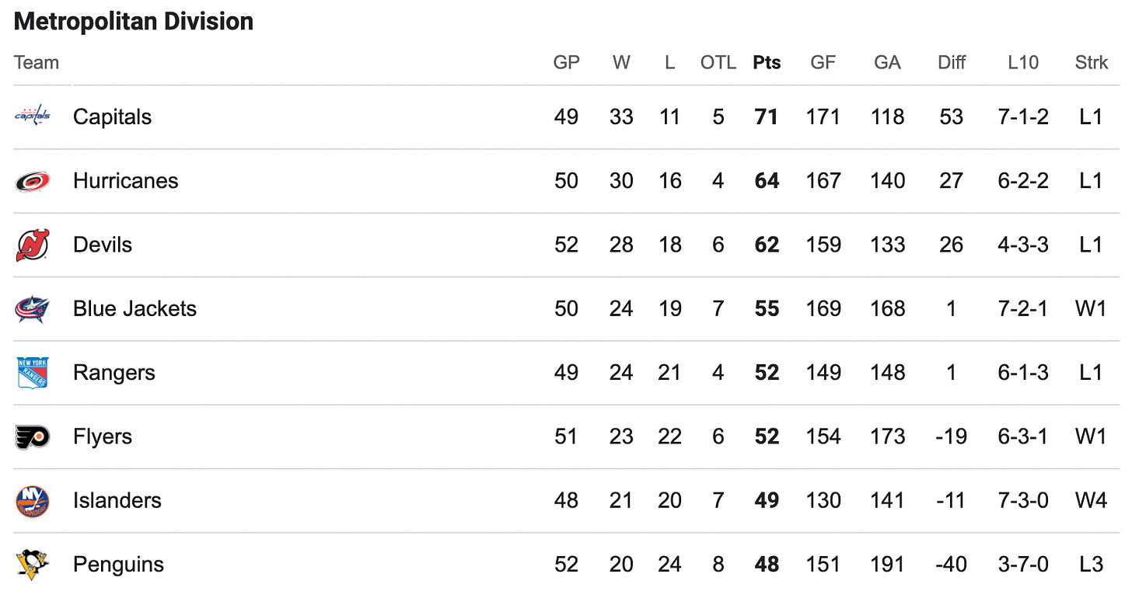The image size is (1132, 605).
Task: Select the Strk column header
Action: coord(1091,63)
